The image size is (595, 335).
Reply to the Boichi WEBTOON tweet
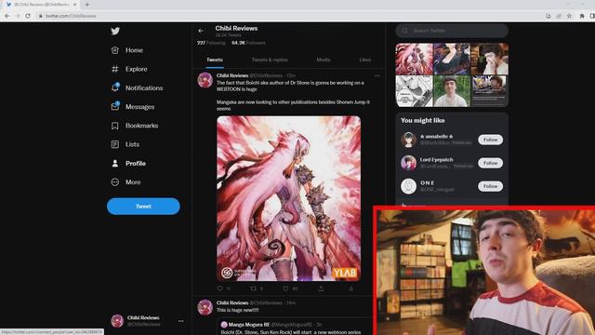220,288
